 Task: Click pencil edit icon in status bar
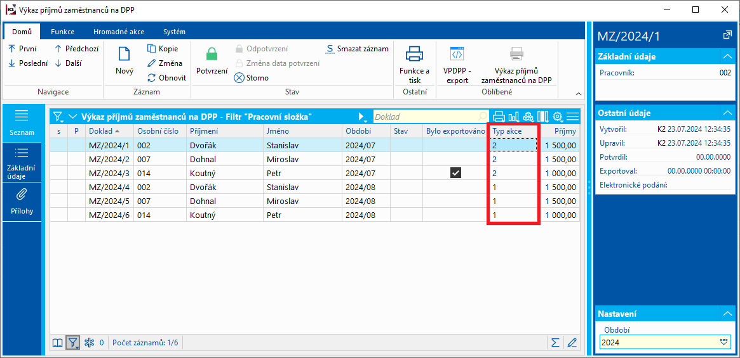(x=572, y=343)
